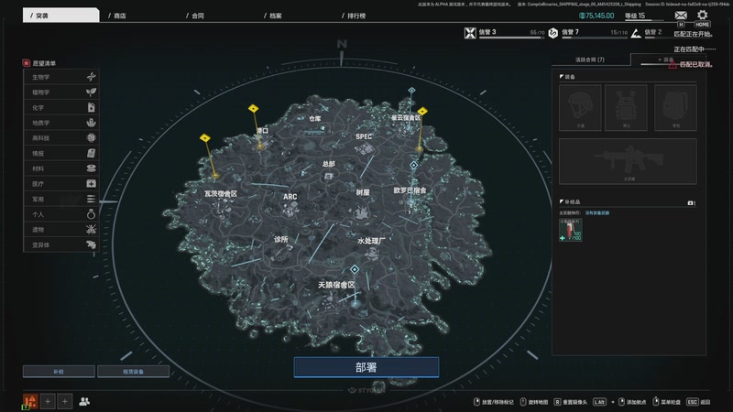The width and height of the screenshot is (733, 412).
Task: Click the 诊所 location label
Action: (x=281, y=239)
